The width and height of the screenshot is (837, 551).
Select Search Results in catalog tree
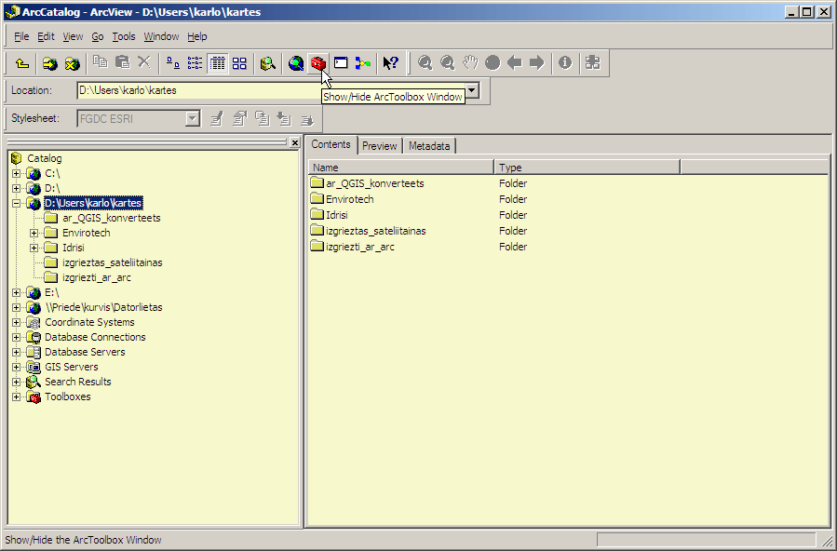[x=78, y=382]
